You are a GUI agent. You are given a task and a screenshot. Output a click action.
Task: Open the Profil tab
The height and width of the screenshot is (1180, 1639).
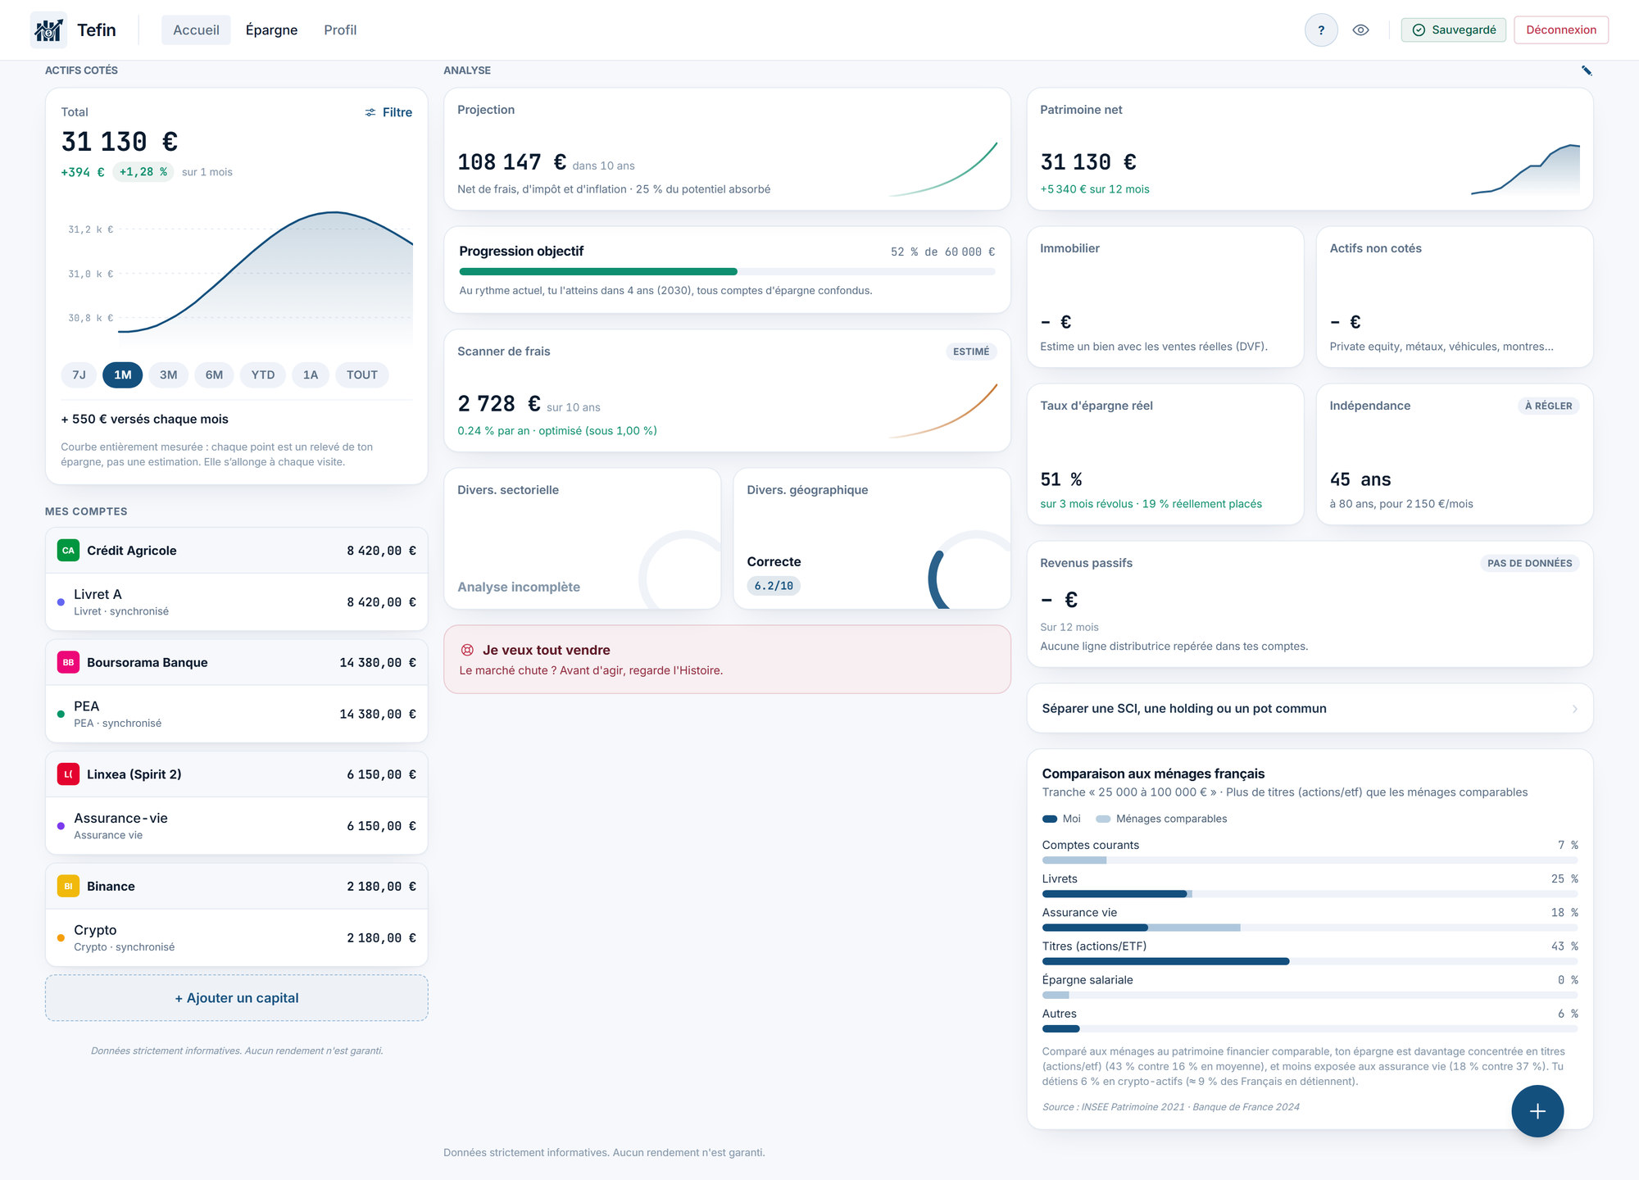coord(340,30)
